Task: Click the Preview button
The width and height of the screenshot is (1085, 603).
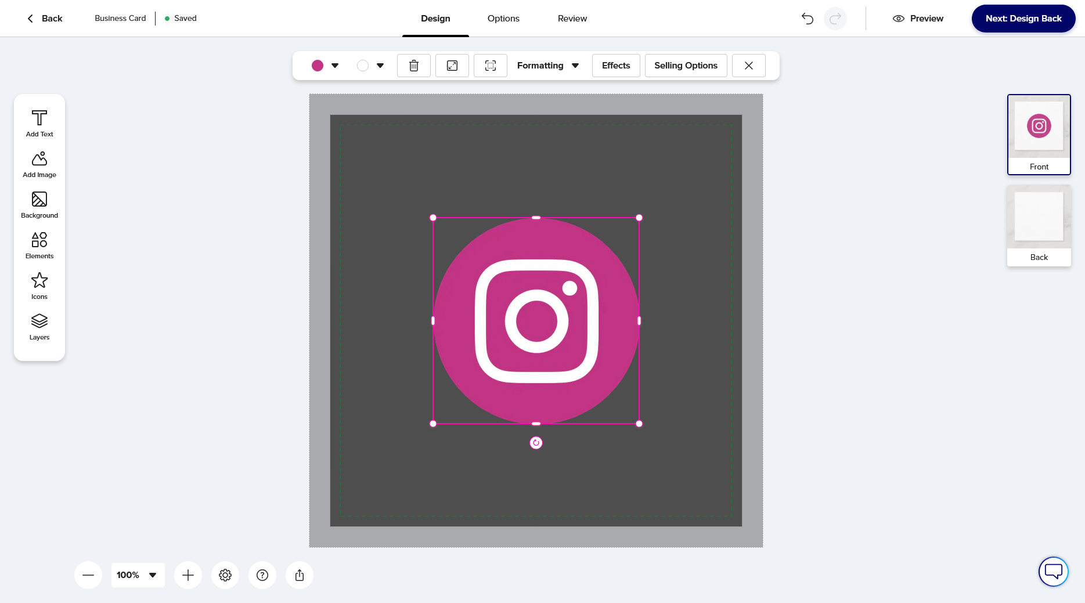Action: click(918, 19)
